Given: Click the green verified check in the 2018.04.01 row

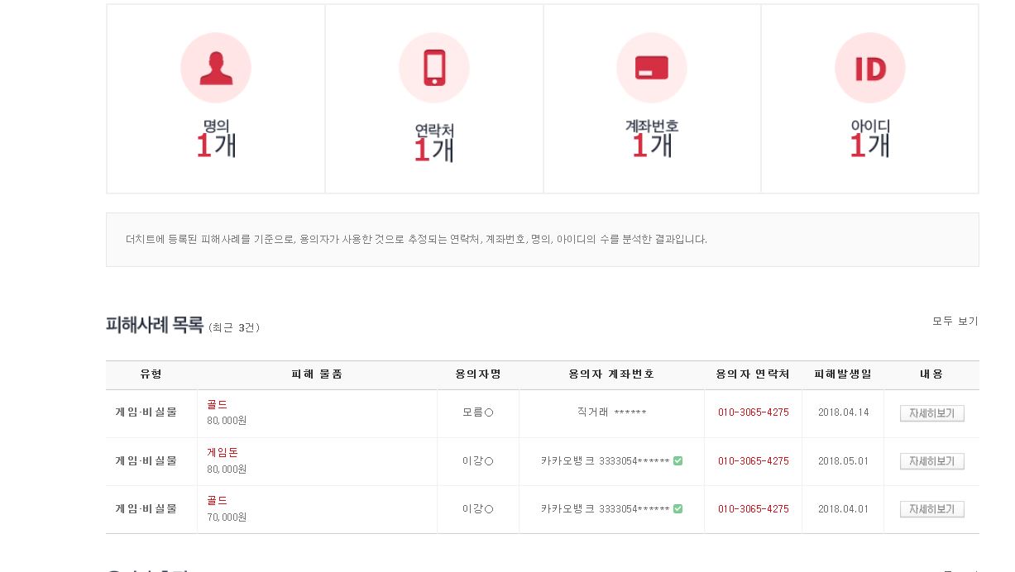Looking at the screenshot, I should pyautogui.click(x=678, y=509).
